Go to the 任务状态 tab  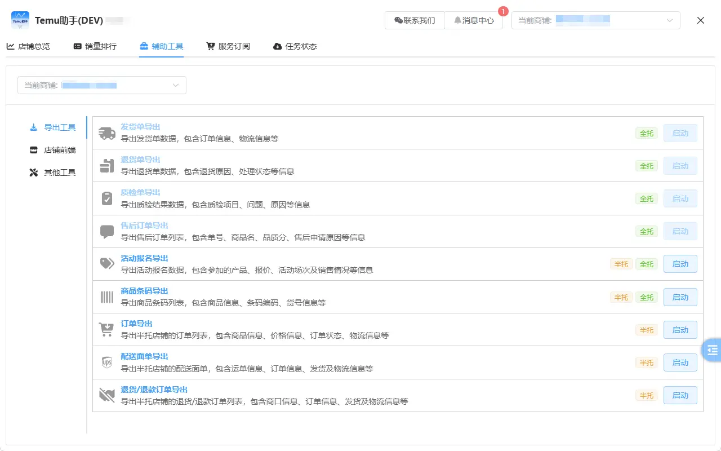coord(295,46)
